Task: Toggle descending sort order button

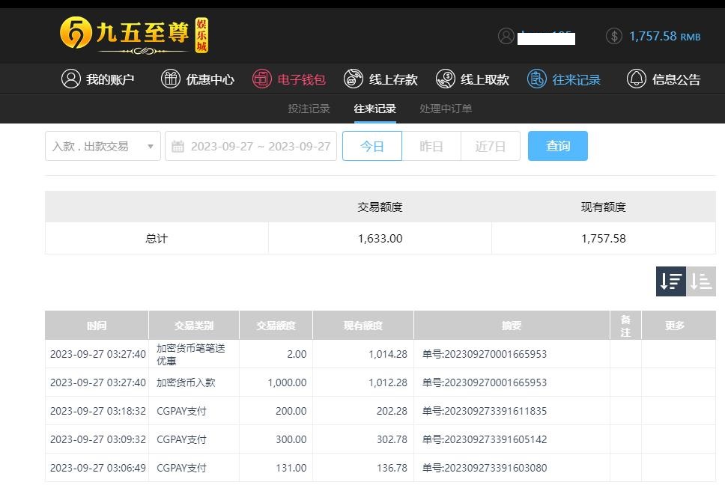Action: (x=671, y=281)
